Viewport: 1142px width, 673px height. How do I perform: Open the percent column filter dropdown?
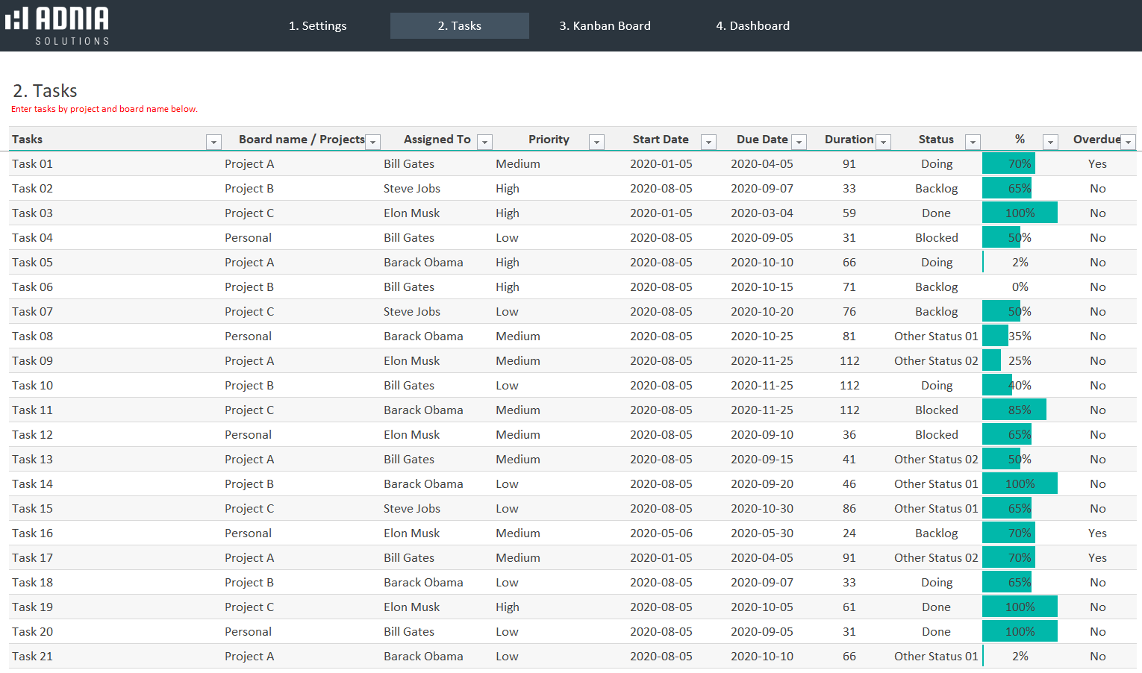1050,142
